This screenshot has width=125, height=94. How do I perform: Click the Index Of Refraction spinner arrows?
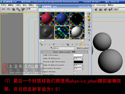pos(82,59)
